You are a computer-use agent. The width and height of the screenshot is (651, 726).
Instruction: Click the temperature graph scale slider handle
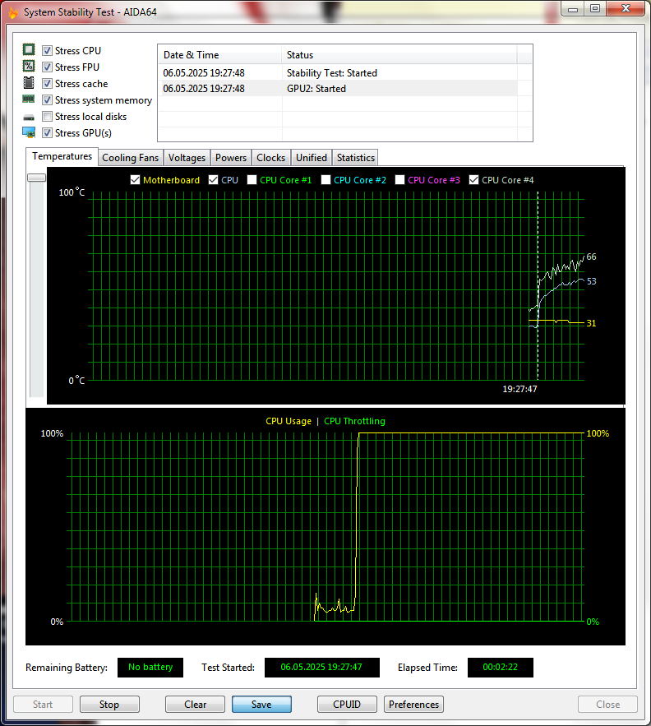[x=37, y=178]
